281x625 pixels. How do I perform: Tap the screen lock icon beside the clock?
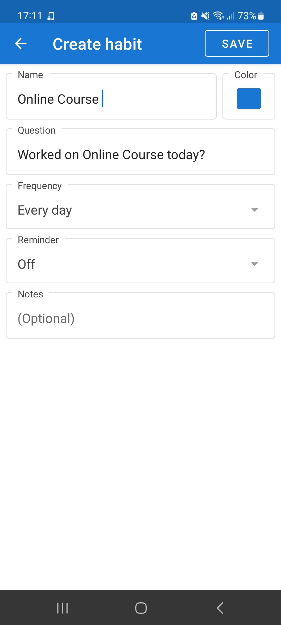pos(50,16)
